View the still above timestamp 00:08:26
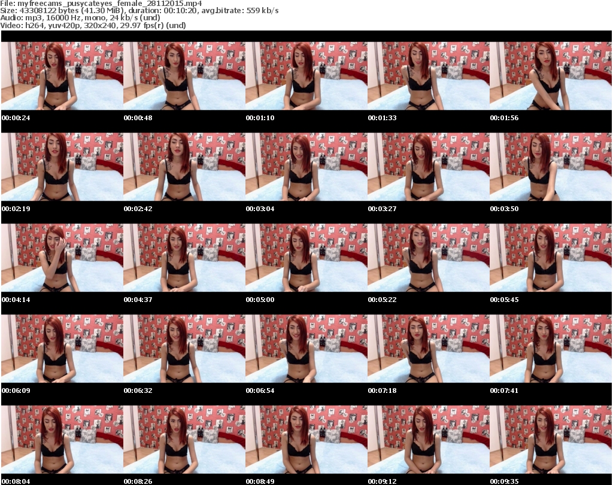Viewport: 613px width, 485px height. click(x=184, y=440)
